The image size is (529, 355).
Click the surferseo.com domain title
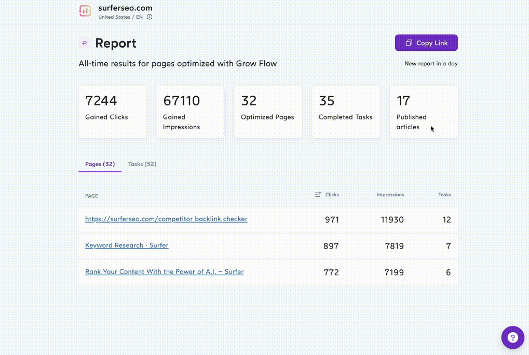coord(125,8)
